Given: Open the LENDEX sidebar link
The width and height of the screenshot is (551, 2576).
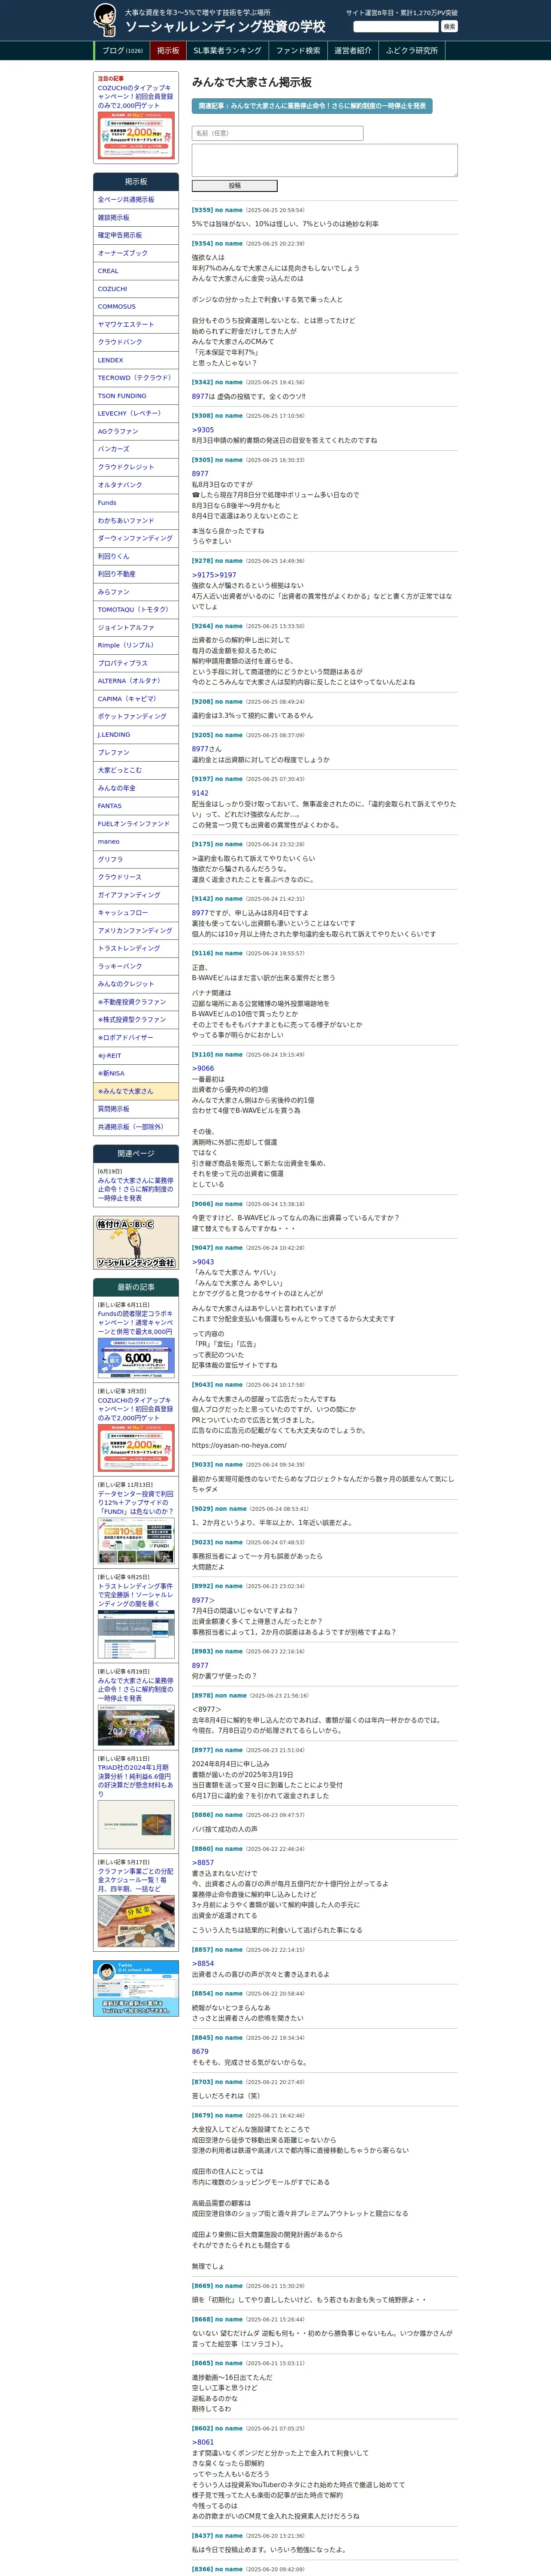Looking at the screenshot, I should tap(136, 360).
